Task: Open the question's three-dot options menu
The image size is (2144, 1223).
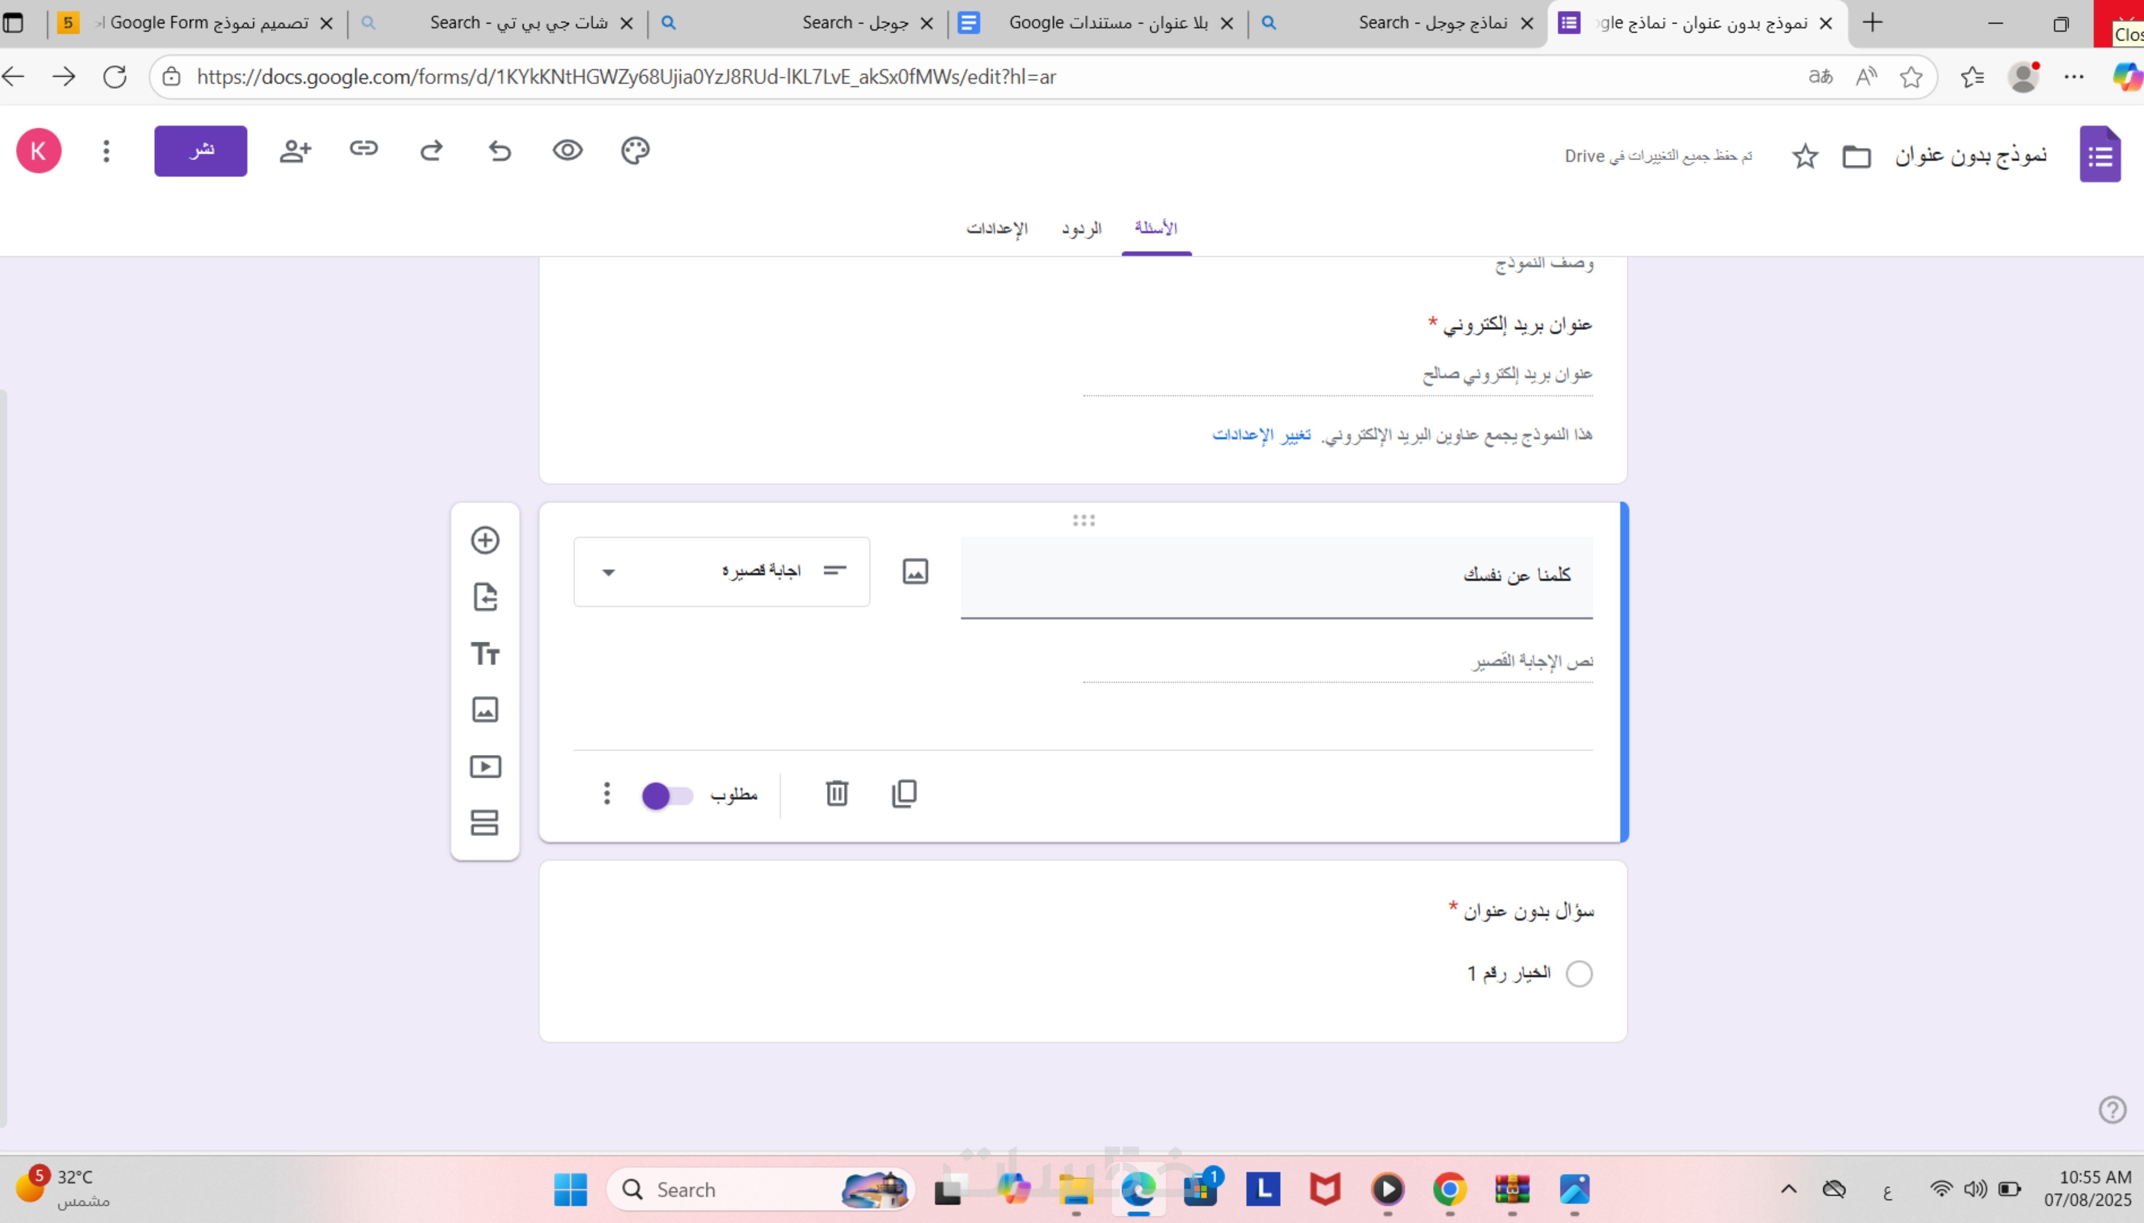Action: pyautogui.click(x=607, y=793)
